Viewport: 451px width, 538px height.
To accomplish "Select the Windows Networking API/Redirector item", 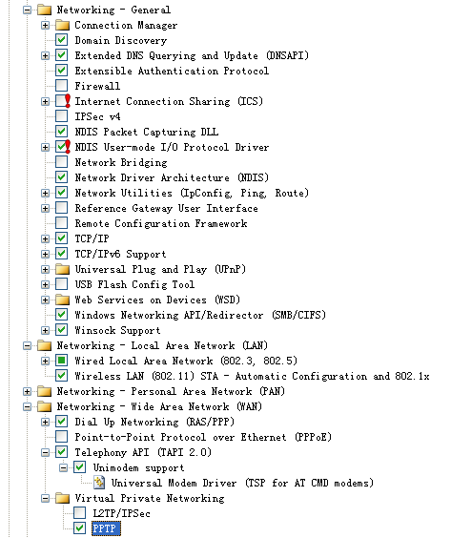I will (200, 315).
